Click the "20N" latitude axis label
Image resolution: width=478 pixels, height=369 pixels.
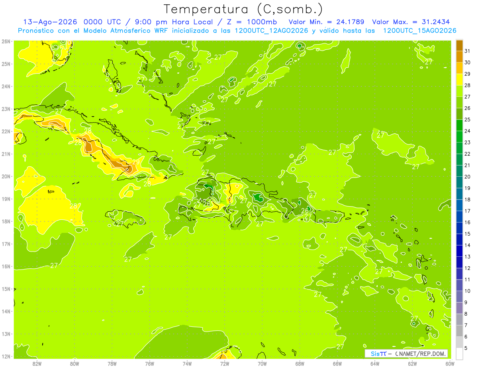coord(6,176)
